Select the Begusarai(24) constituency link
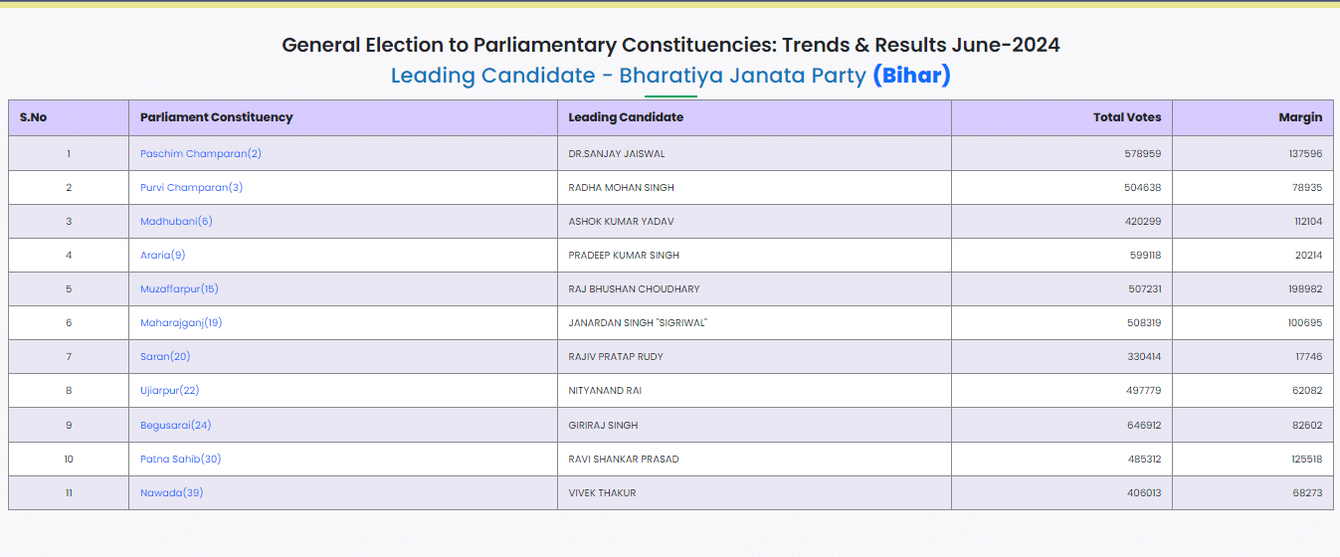The height and width of the screenshot is (557, 1340). pos(175,426)
